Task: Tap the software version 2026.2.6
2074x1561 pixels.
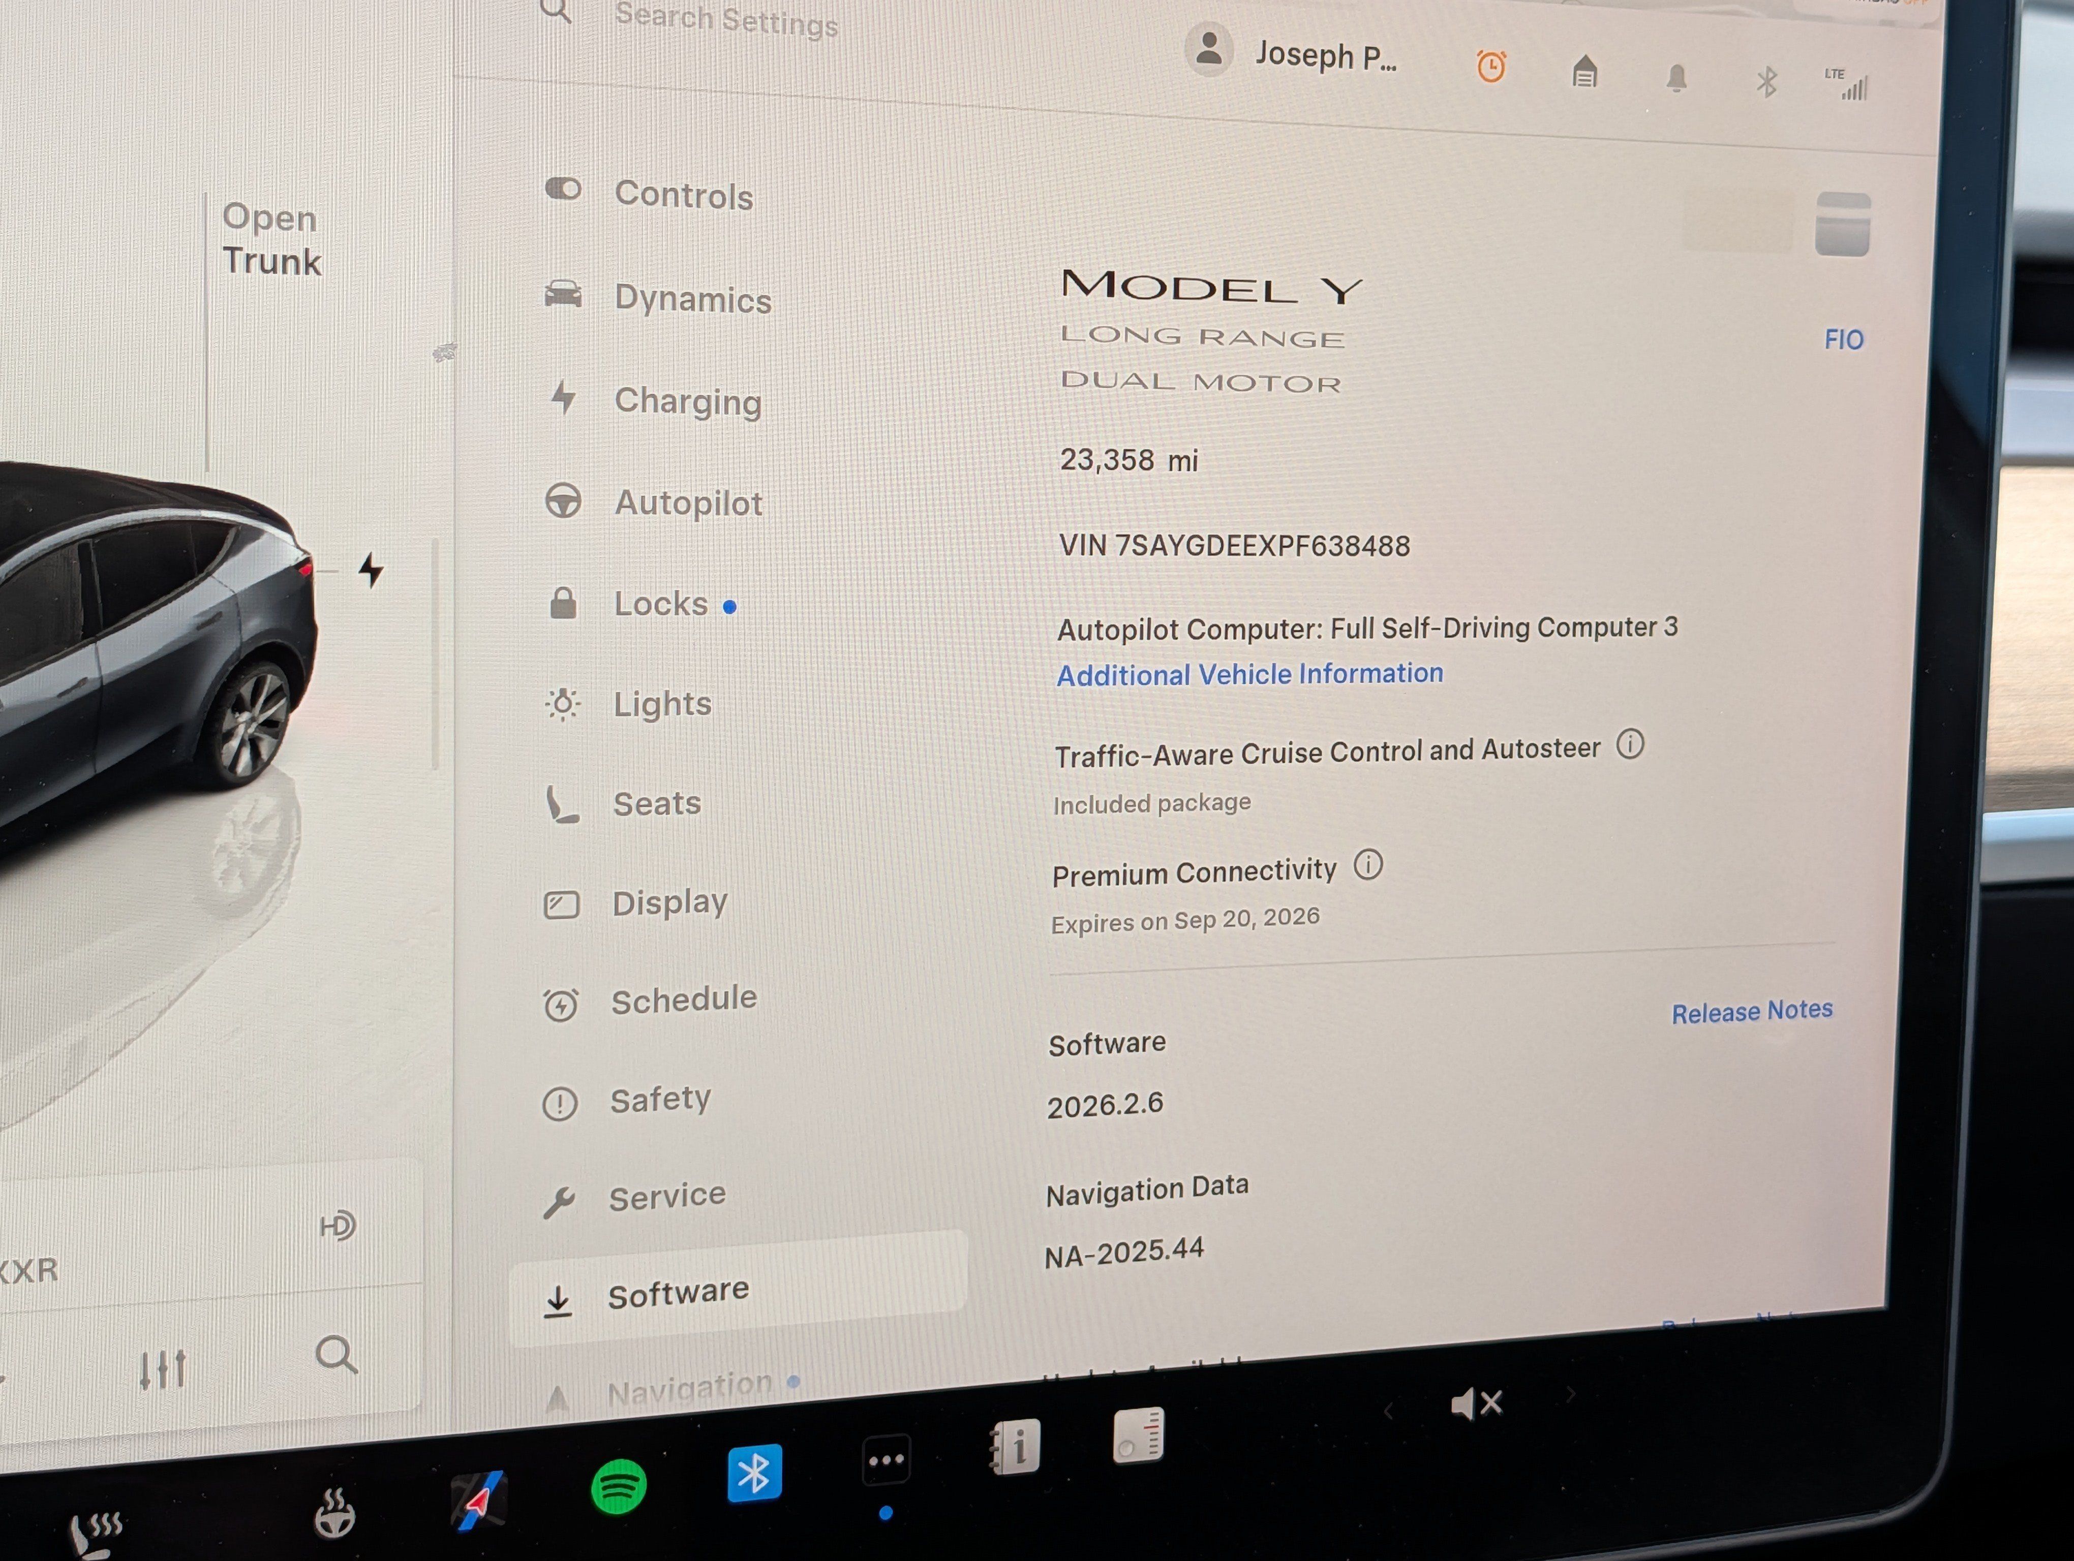Action: [1105, 1105]
